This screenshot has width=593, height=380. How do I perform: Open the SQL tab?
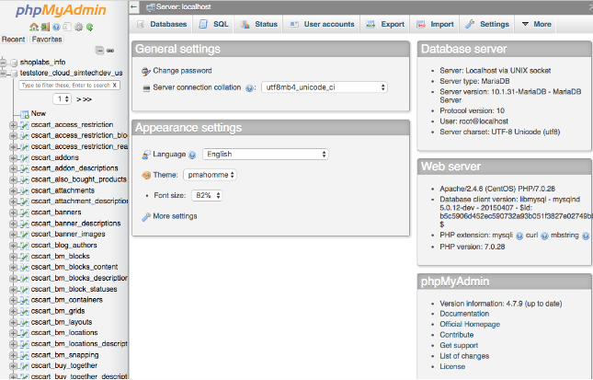[214, 24]
